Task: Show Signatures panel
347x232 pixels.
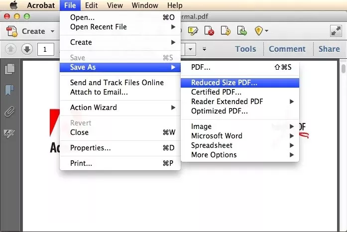Action: (9, 133)
